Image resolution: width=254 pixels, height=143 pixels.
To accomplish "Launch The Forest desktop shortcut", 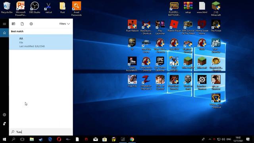I will click(x=216, y=26).
